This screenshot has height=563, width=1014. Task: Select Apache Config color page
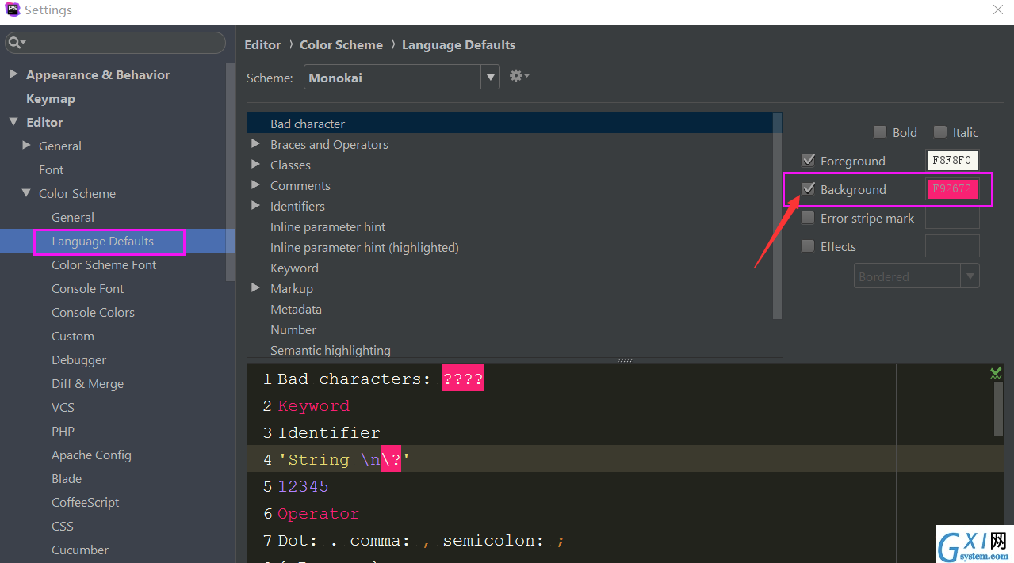92,455
